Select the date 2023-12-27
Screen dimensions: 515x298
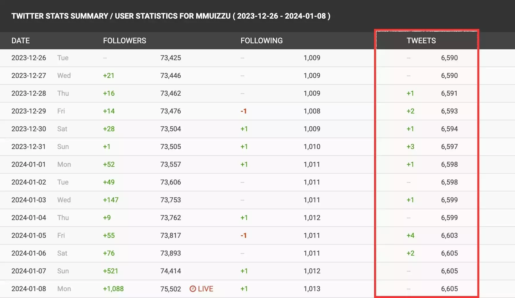29,75
